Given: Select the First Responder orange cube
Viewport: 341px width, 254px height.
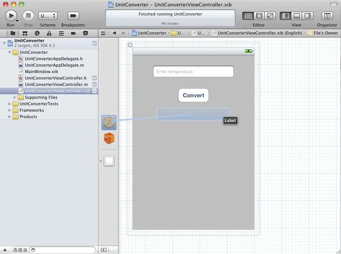Looking at the screenshot, I should click(x=109, y=139).
